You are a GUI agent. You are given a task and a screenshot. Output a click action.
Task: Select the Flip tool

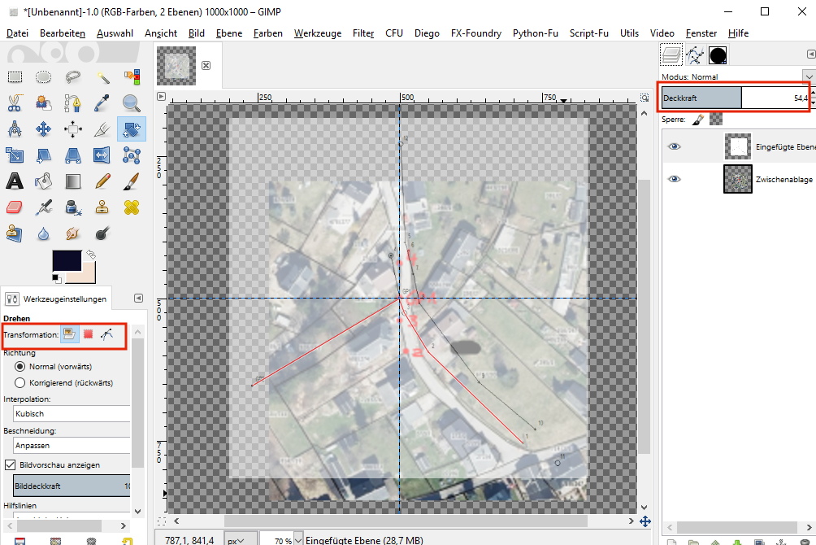pyautogui.click(x=102, y=155)
